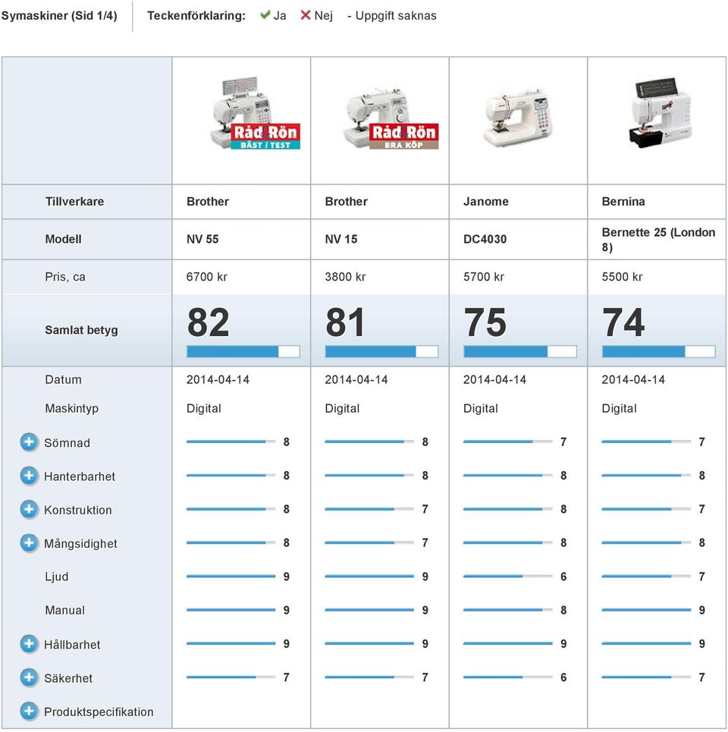Viewport: 728px width, 732px height.
Task: Click the Råd & Rön Bra köp badge
Action: [403, 137]
